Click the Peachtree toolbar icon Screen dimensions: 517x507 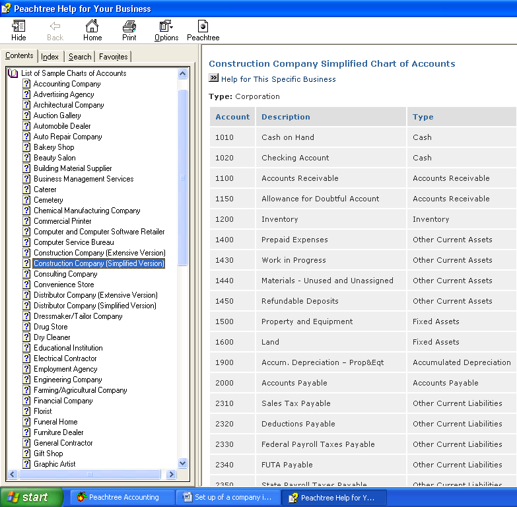(x=203, y=30)
